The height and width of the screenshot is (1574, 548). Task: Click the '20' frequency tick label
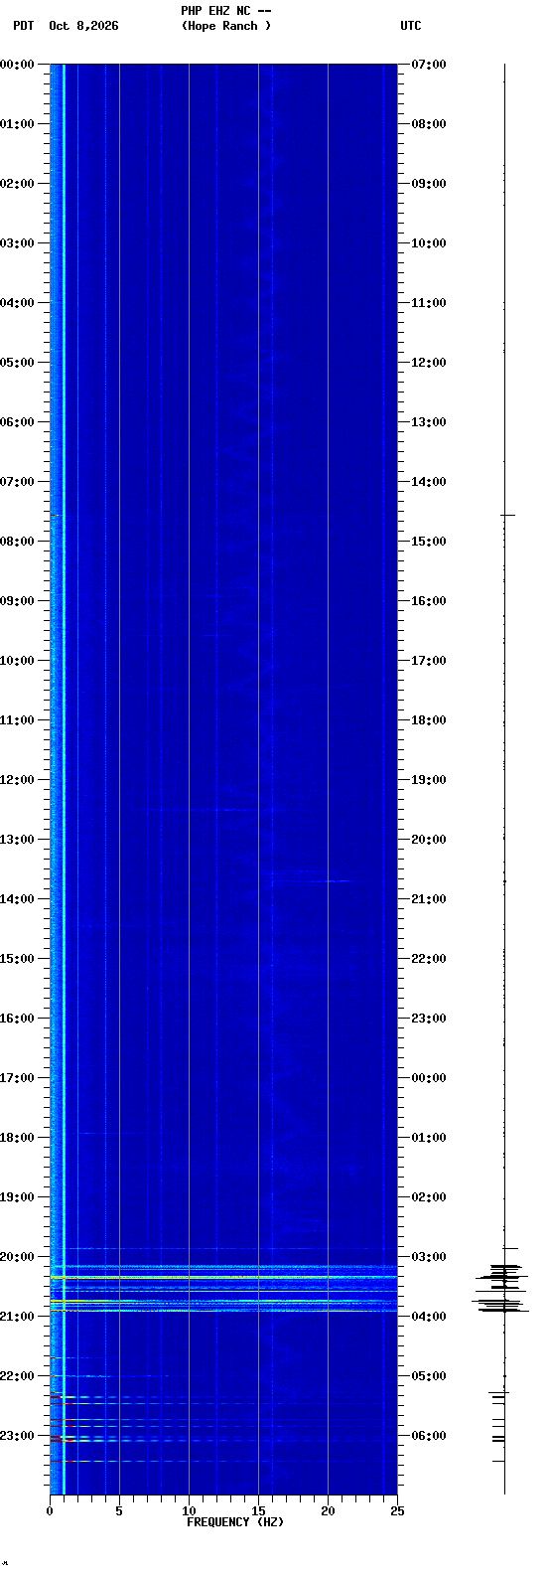(328, 1511)
